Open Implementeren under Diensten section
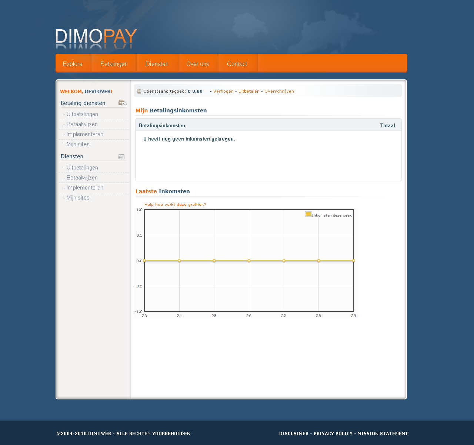Screen dimensions: 474x445 pyautogui.click(x=85, y=188)
